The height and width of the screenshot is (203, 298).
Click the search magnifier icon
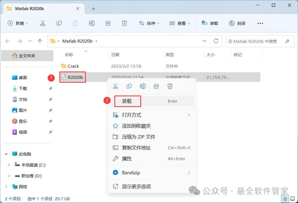[287, 41]
